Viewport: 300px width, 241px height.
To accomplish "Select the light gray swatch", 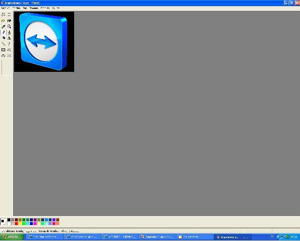I will pyautogui.click(x=13, y=224).
